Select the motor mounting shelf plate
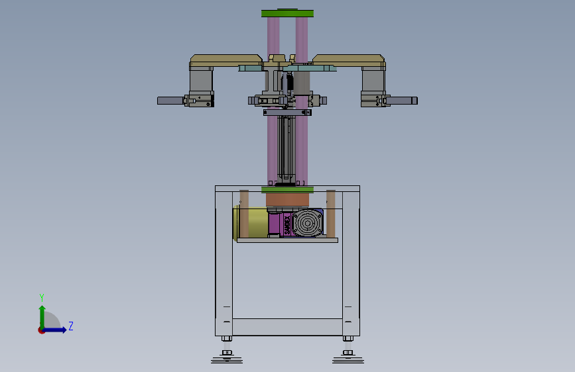 pyautogui.click(x=288, y=240)
